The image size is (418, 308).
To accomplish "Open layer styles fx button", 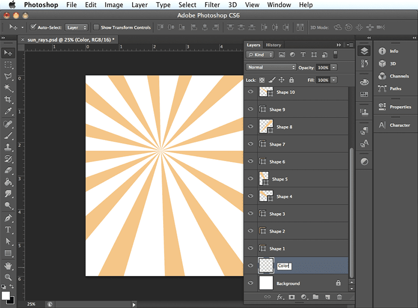I will click(280, 297).
